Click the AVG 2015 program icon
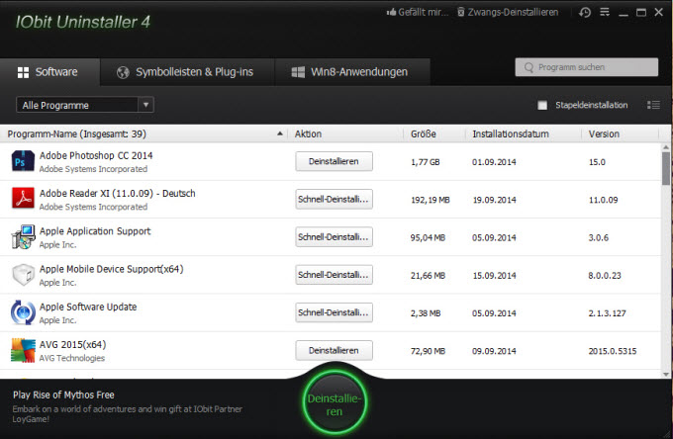Image resolution: width=673 pixels, height=439 pixels. click(23, 350)
